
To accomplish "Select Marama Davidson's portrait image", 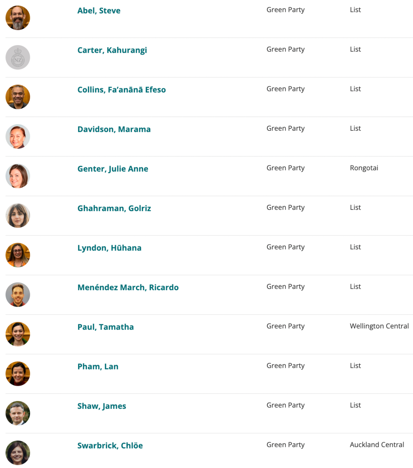I will point(18,136).
